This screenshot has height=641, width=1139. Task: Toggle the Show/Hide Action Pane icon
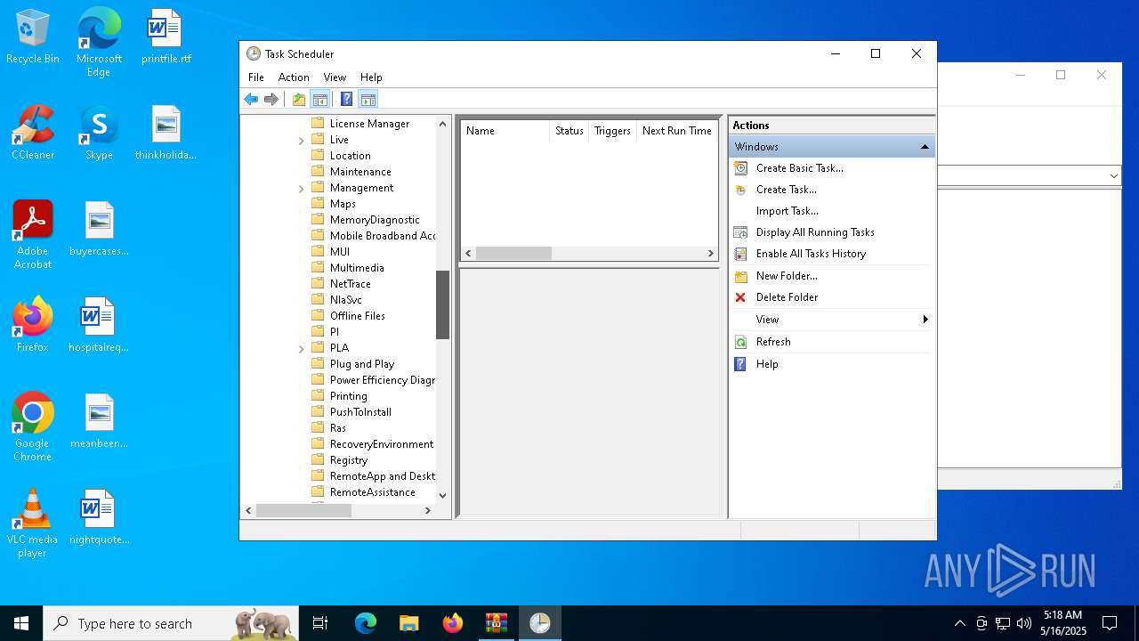pyautogui.click(x=368, y=99)
